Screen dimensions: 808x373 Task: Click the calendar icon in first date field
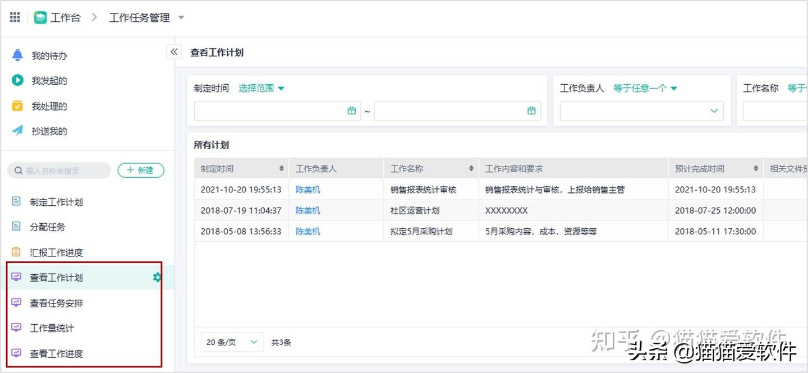pyautogui.click(x=352, y=110)
